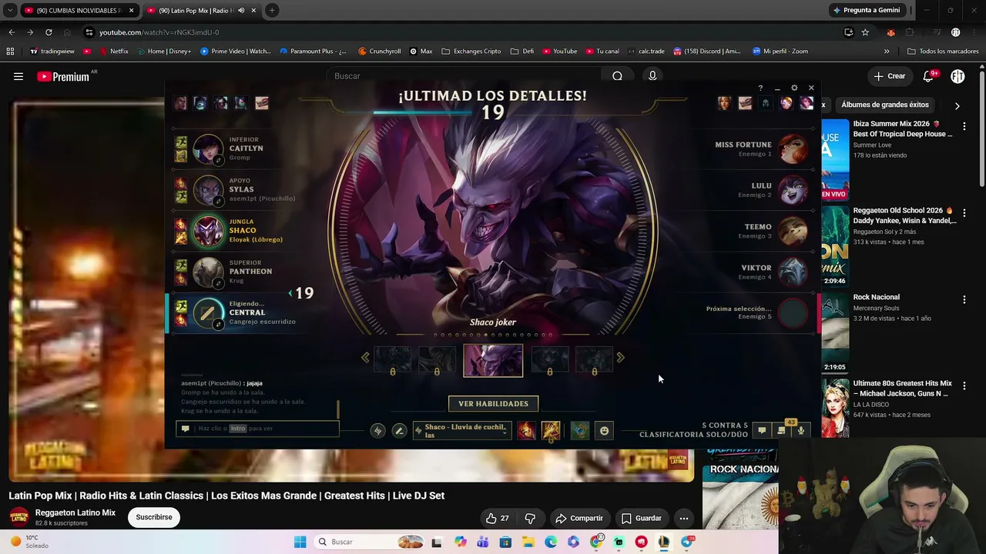Reload the YouTube page
The image size is (986, 554).
[49, 32]
